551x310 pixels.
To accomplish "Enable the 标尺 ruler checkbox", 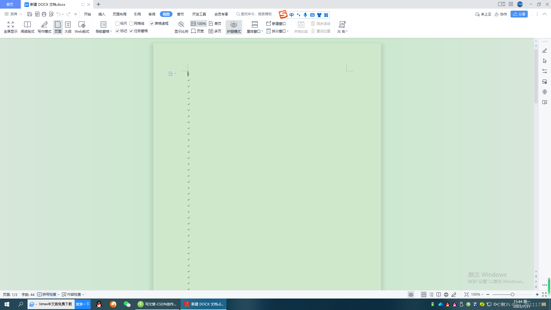I will pyautogui.click(x=117, y=24).
